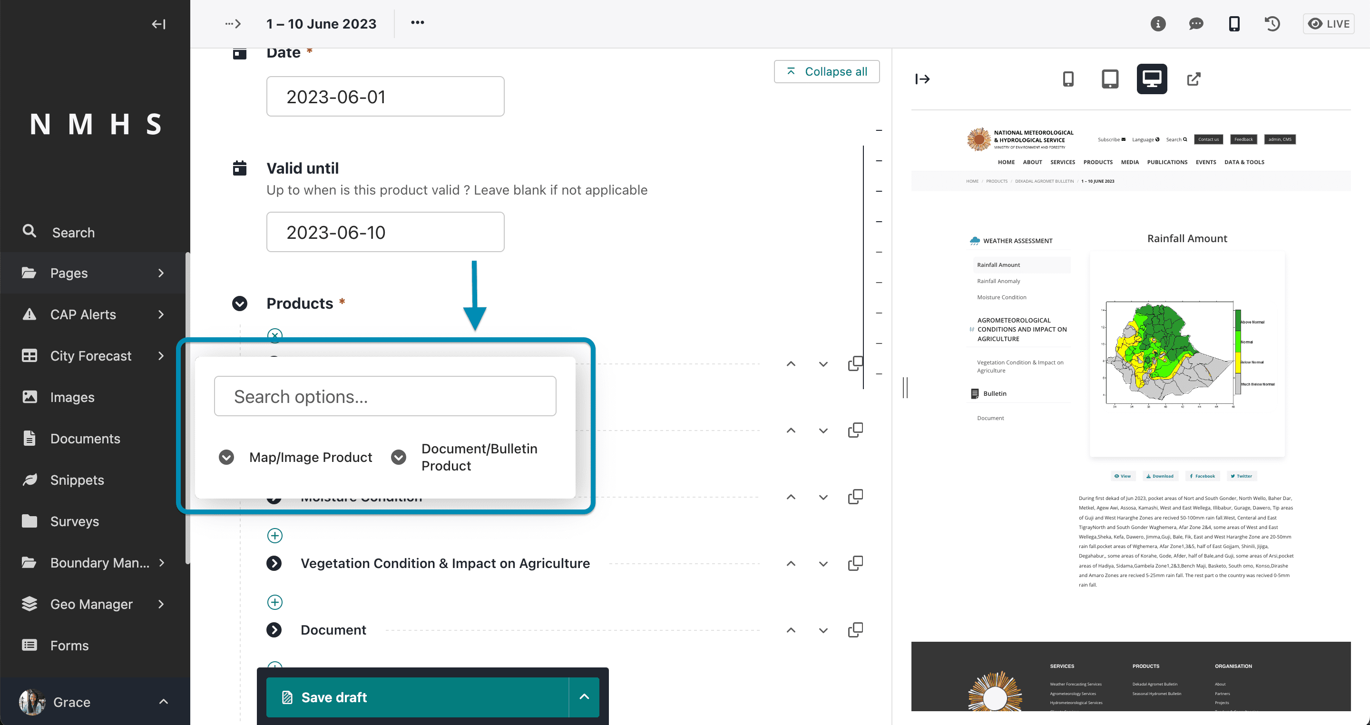Viewport: 1370px width, 725px height.
Task: Expand Vegetation Condition & Impact on Agriculture block
Action: click(274, 563)
